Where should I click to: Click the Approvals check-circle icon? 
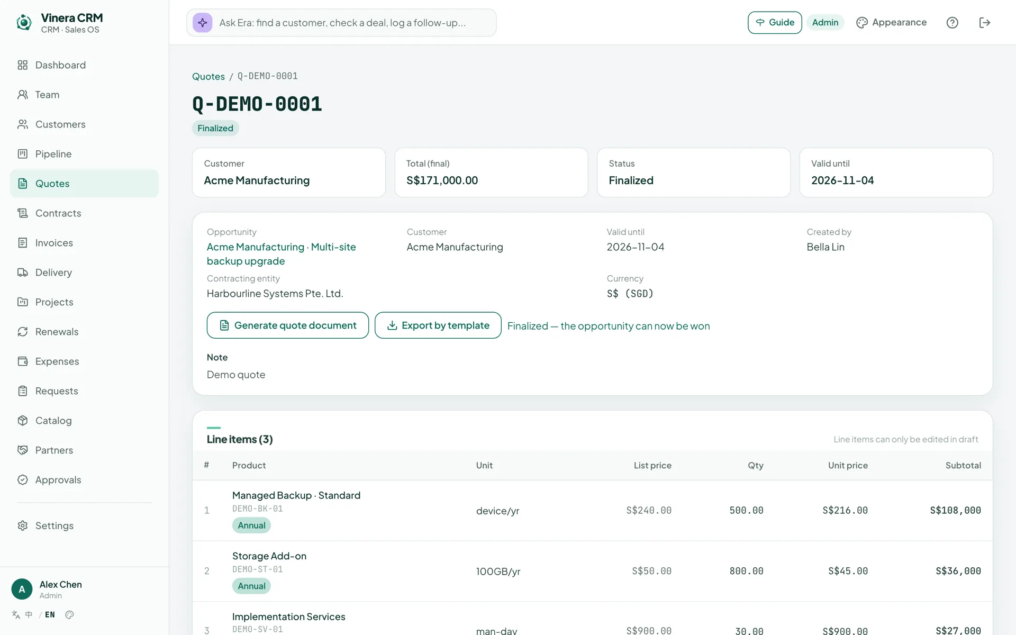pyautogui.click(x=23, y=480)
